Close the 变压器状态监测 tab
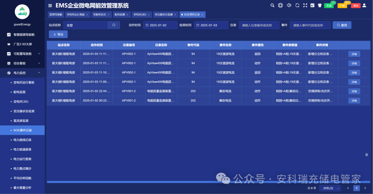This screenshot has height=194, width=373. point(175,15)
